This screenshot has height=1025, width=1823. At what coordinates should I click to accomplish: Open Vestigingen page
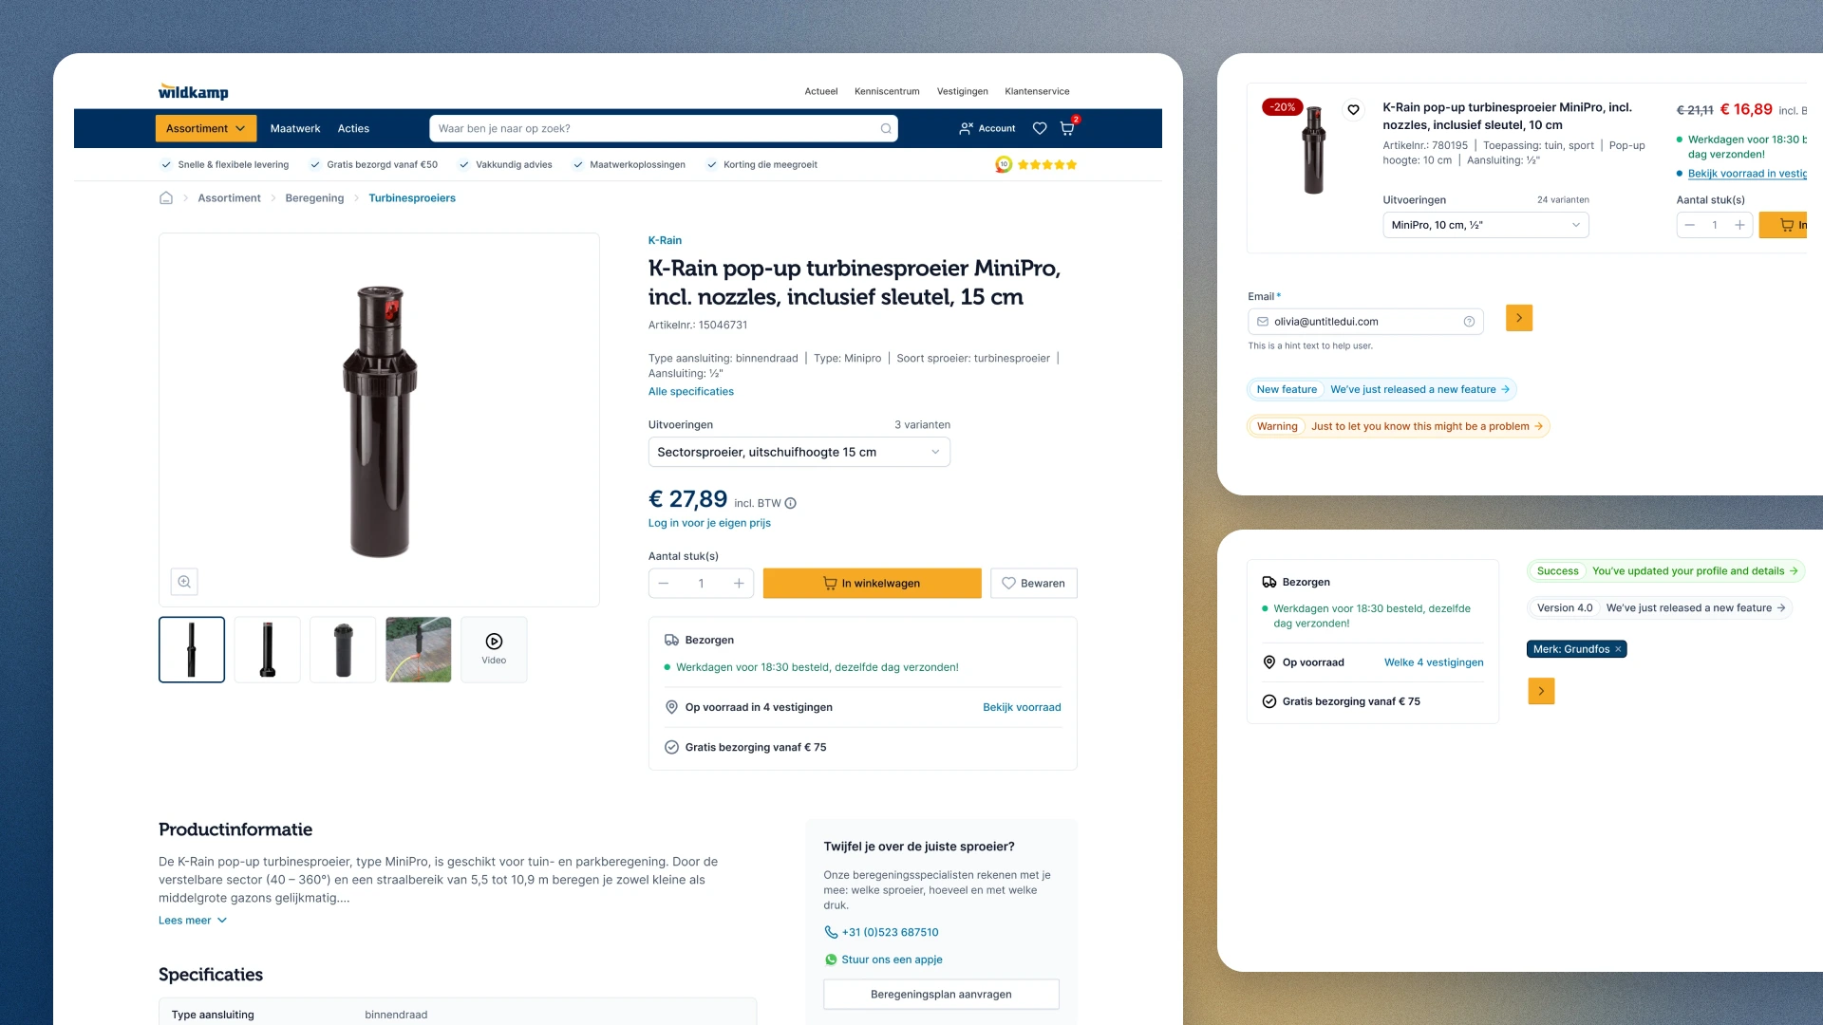tap(962, 91)
